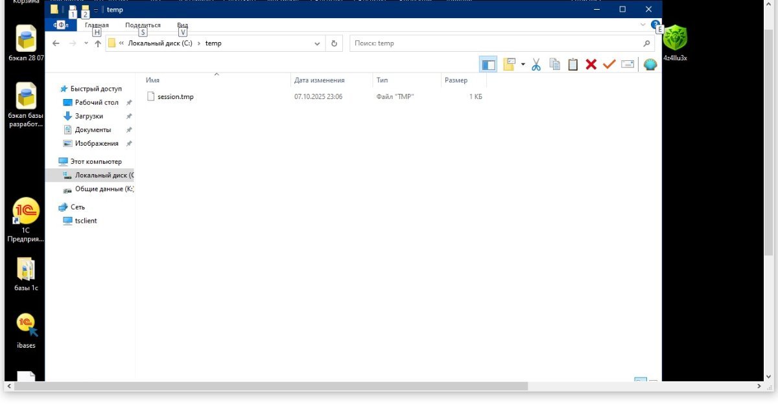Screen dimensions: 778x404
Task: Open the Поделиться ribbon tab
Action: click(x=143, y=25)
